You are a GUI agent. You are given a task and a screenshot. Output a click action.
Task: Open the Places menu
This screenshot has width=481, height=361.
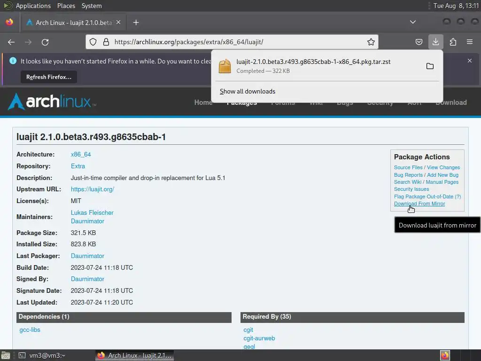[x=66, y=6]
